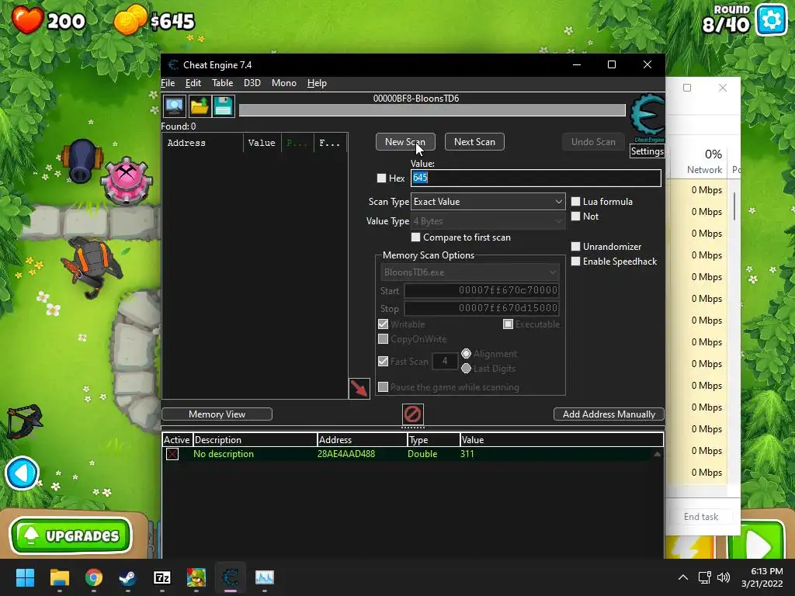Open the game settings gear icon
This screenshot has height=596, width=795.
click(771, 19)
